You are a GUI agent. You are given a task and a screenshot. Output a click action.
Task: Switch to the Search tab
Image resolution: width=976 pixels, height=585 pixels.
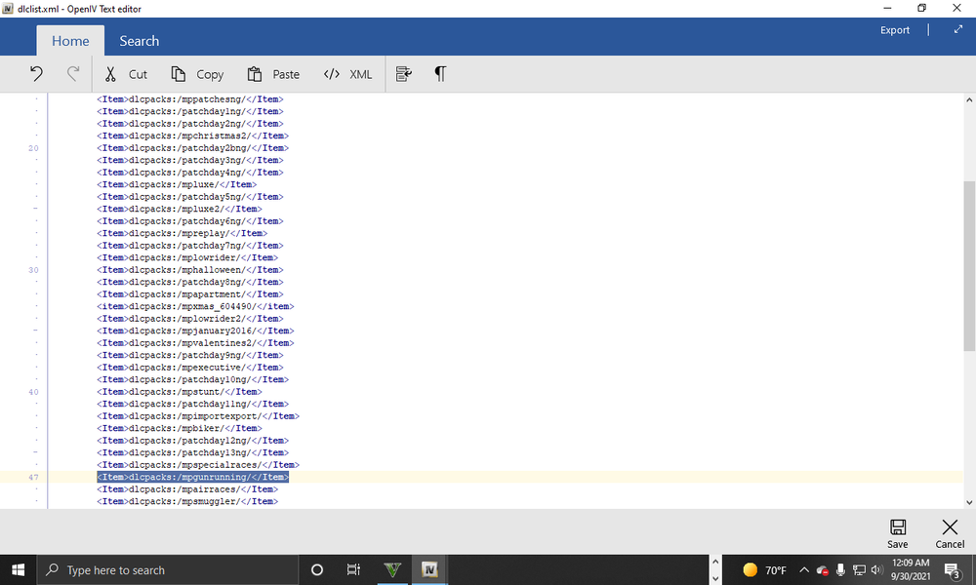(x=139, y=40)
